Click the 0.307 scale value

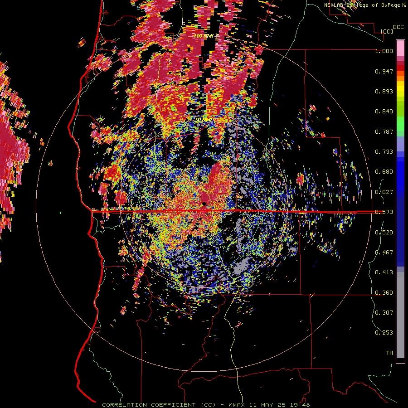(x=384, y=313)
